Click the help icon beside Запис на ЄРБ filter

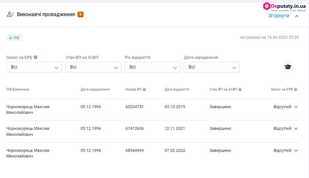[35, 57]
